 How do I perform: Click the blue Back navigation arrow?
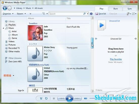click(x=5, y=8)
